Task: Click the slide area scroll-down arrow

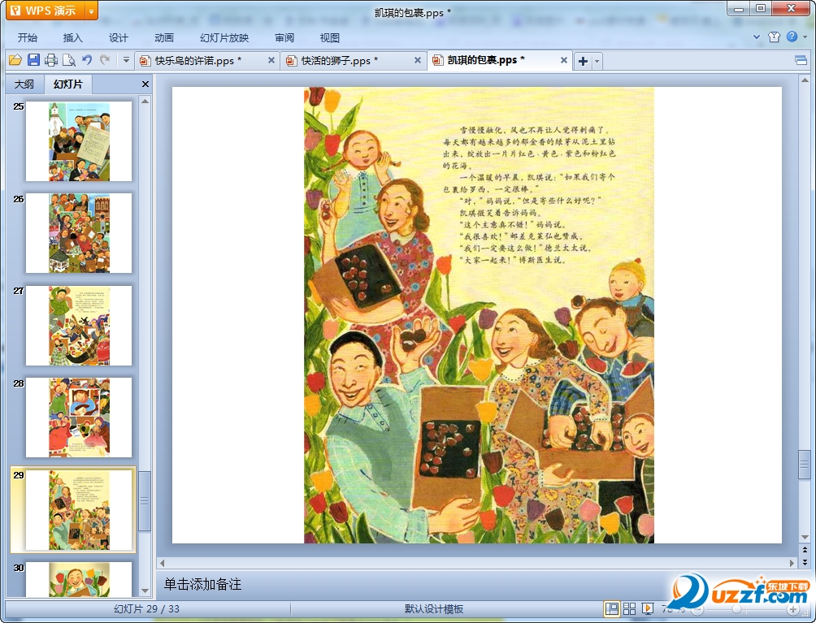Action: [805, 537]
